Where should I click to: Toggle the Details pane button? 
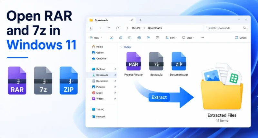click(241, 38)
